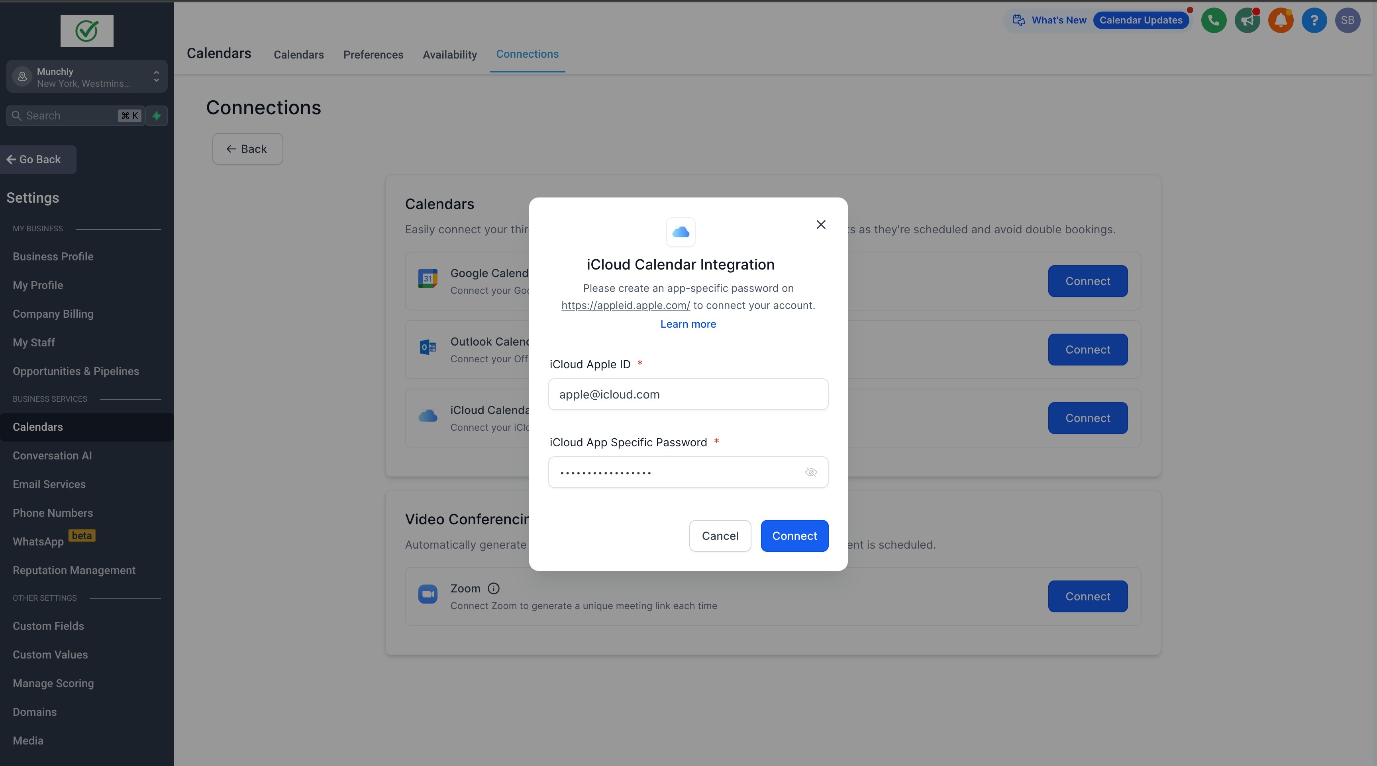The height and width of the screenshot is (766, 1377).
Task: Open the Learn more link
Action: (688, 324)
